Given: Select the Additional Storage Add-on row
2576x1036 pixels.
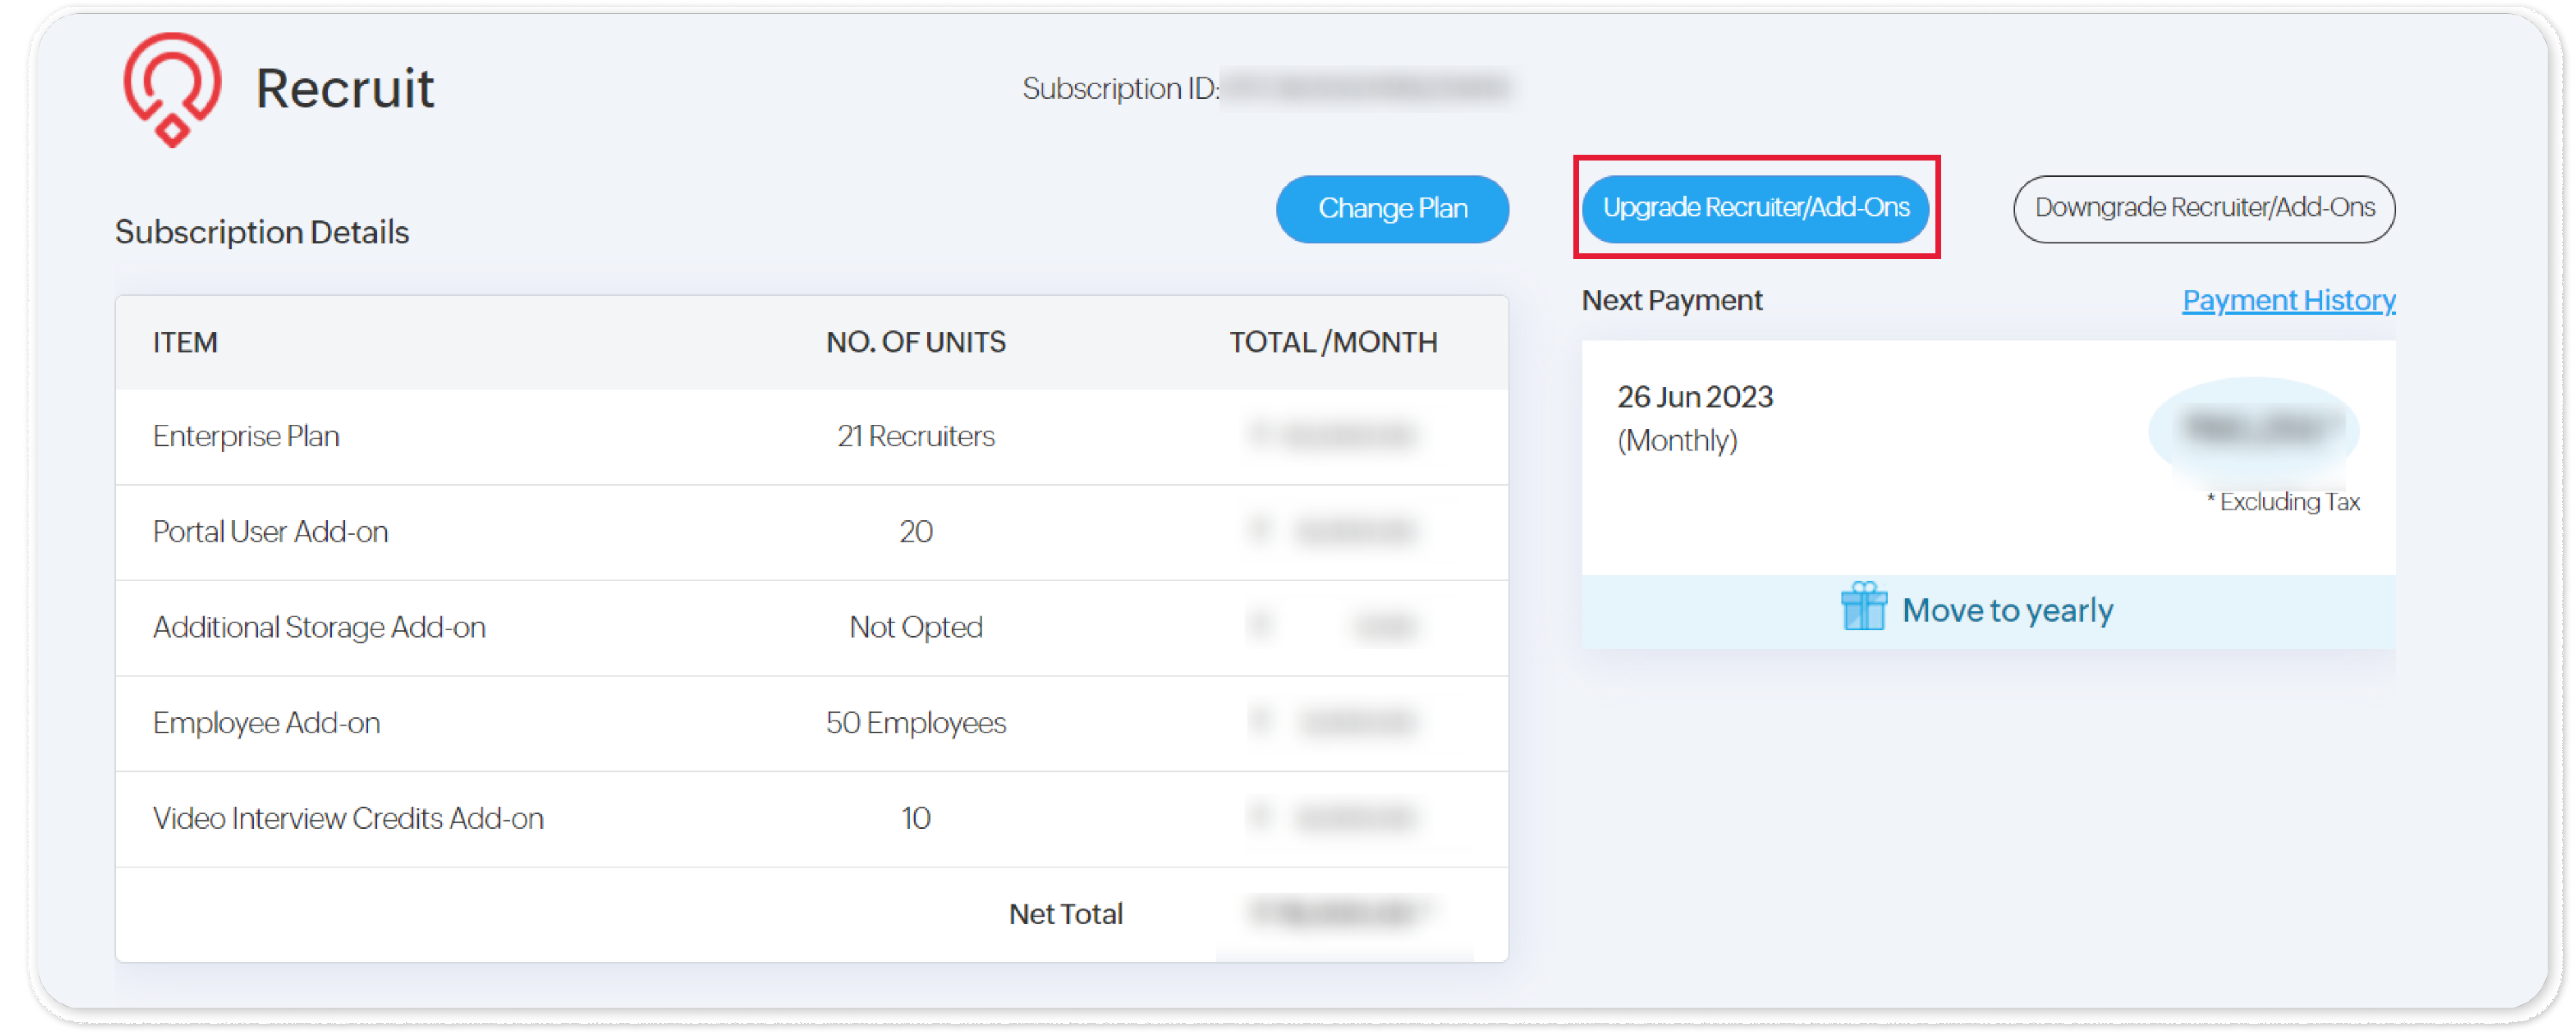Looking at the screenshot, I should (319, 627).
